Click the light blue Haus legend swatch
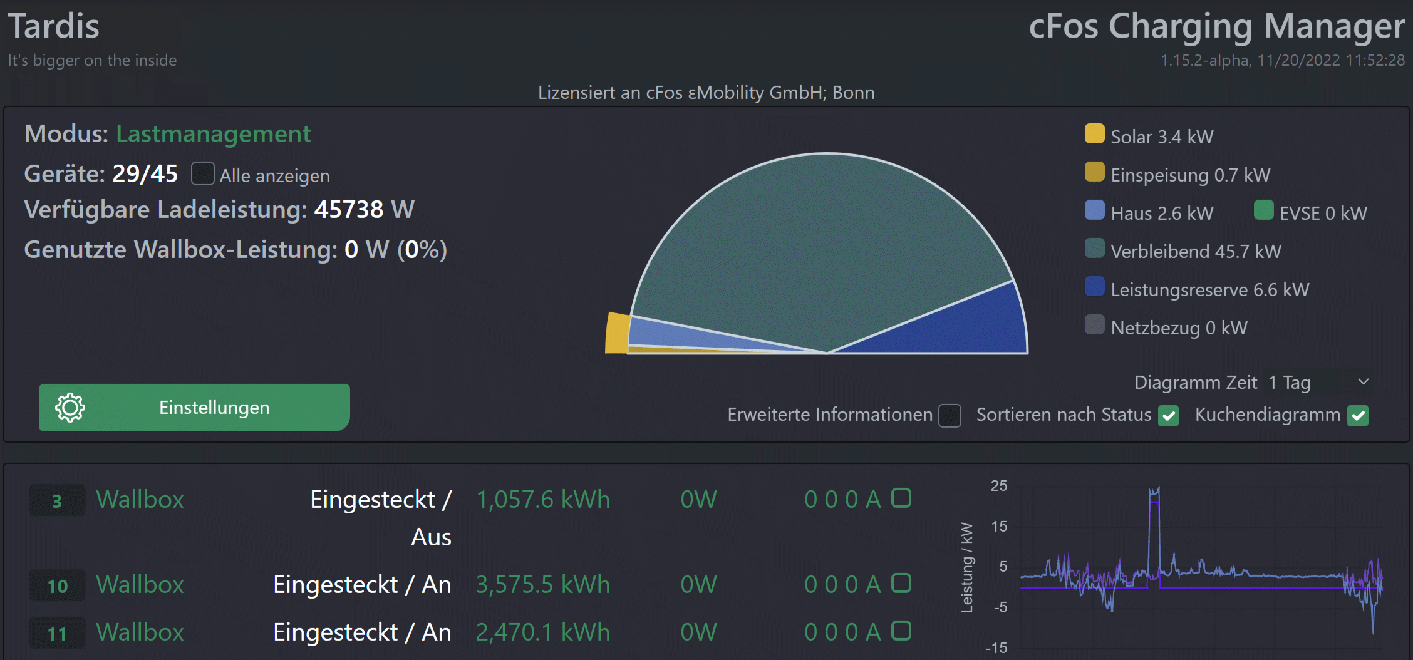Image resolution: width=1413 pixels, height=660 pixels. pyautogui.click(x=1094, y=210)
